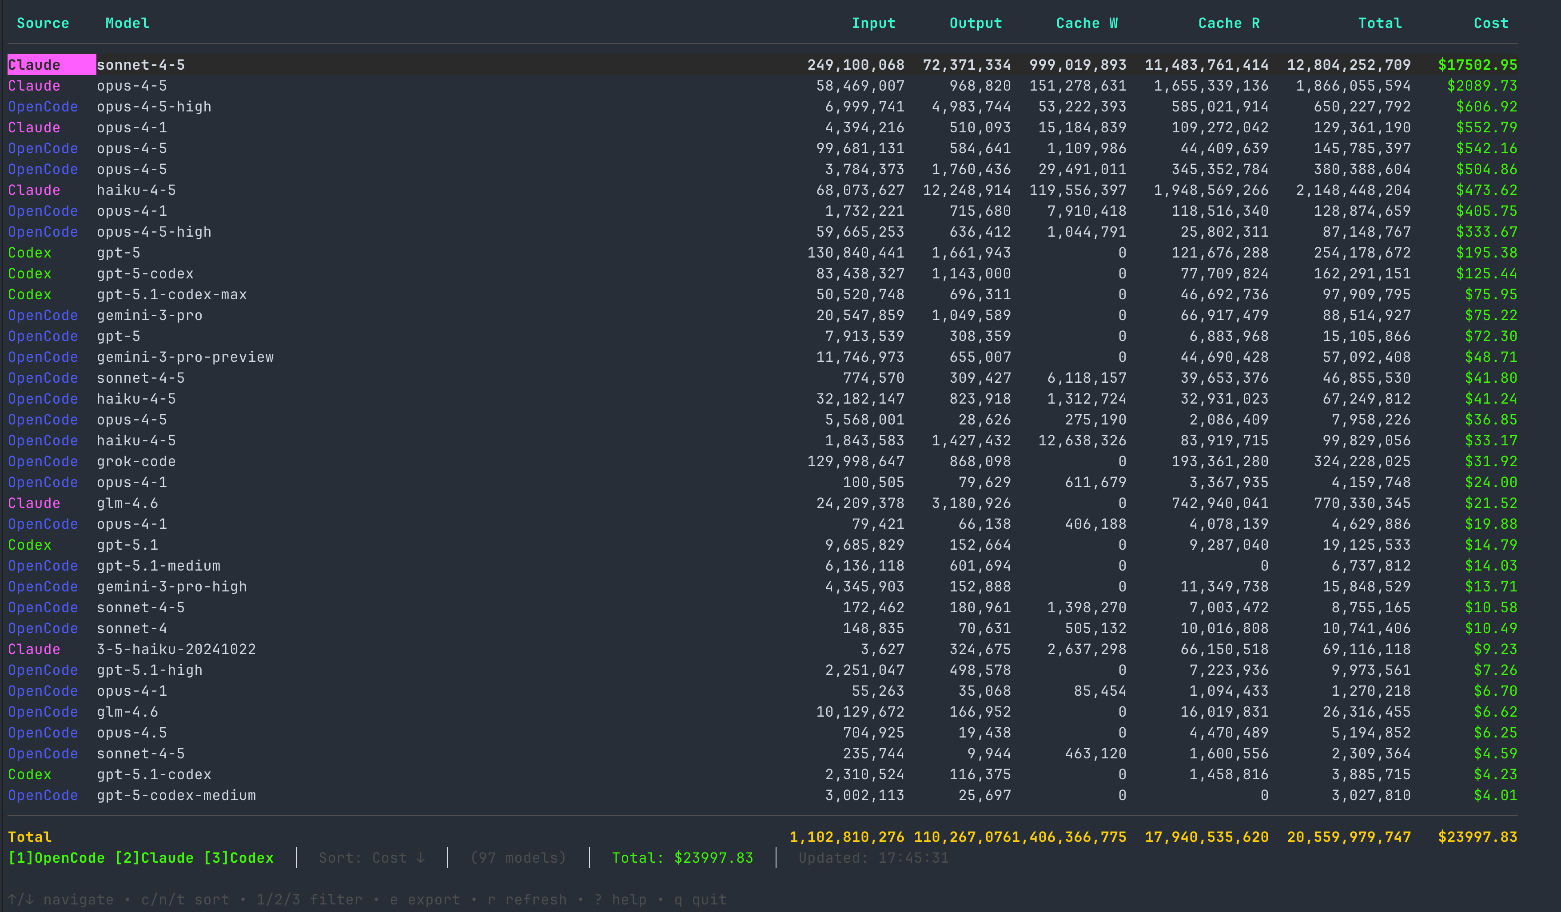Click the 'r refresh' hint in footer
The image size is (1561, 912).
[x=527, y=900]
